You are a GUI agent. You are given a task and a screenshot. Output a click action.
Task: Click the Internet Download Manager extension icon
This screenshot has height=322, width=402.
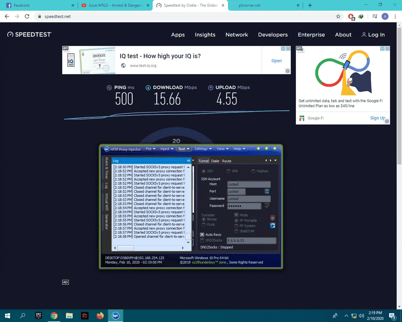pos(361,16)
